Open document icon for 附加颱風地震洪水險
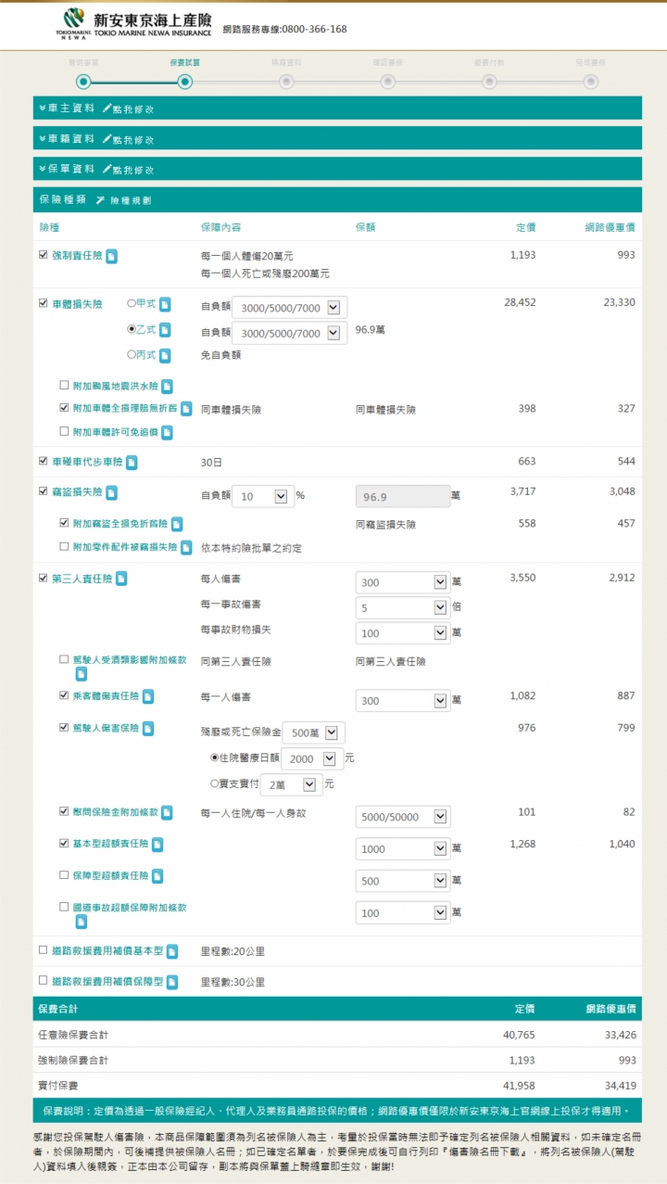 click(167, 387)
